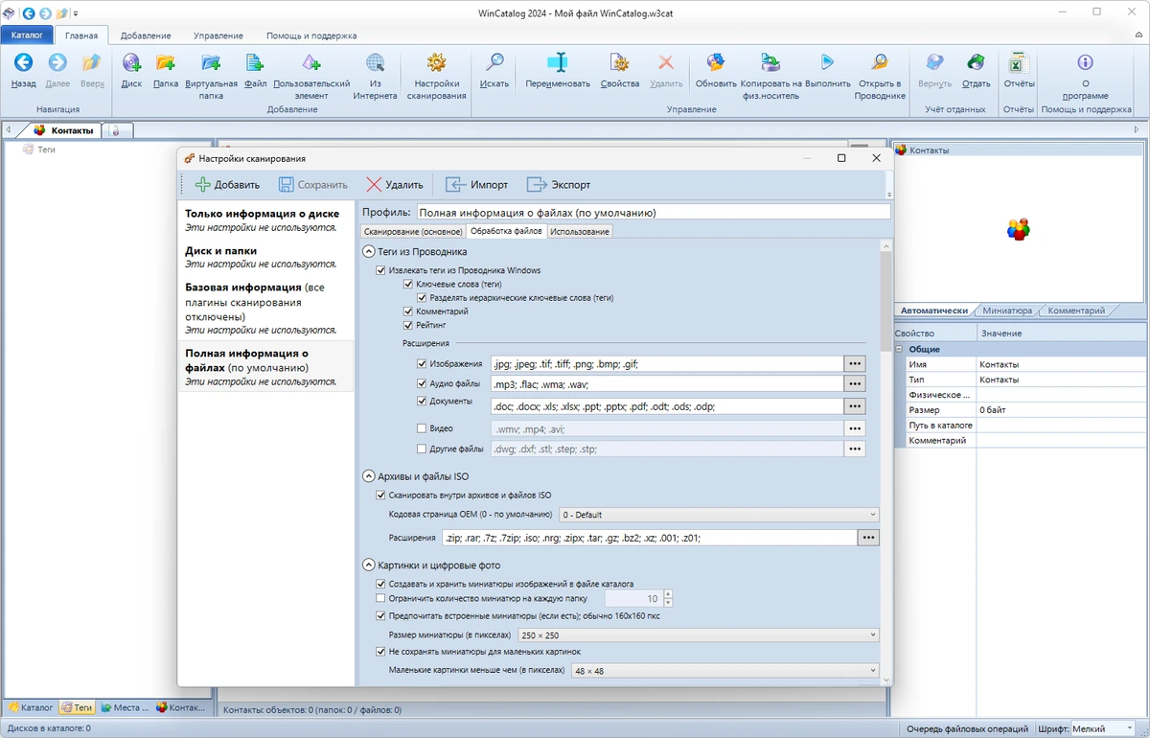
Task: Toggle Сканировать внутри архивов и файлов ISO
Action: pyautogui.click(x=380, y=496)
